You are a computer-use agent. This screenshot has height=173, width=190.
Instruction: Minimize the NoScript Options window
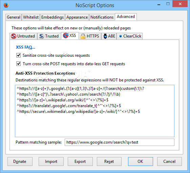pyautogui.click(x=159, y=4)
